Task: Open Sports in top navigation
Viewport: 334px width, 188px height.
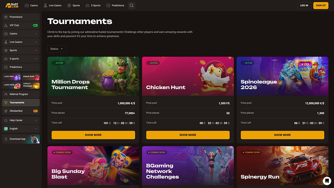Action: coord(74,6)
